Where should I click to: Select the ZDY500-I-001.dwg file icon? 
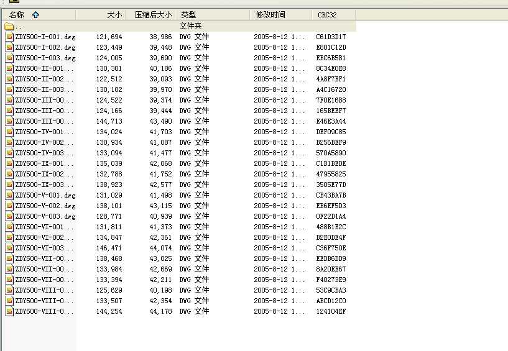click(9, 37)
